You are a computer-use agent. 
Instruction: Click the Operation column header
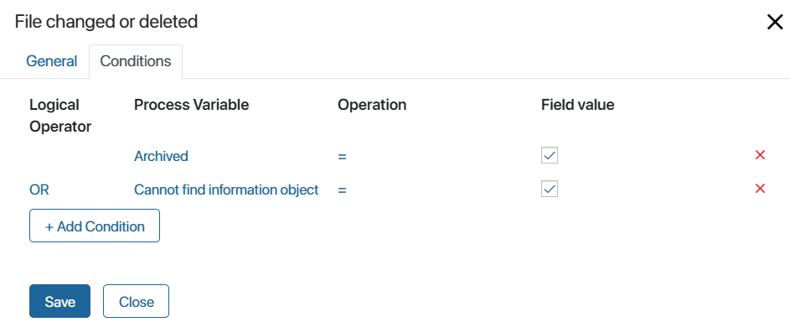tap(372, 105)
